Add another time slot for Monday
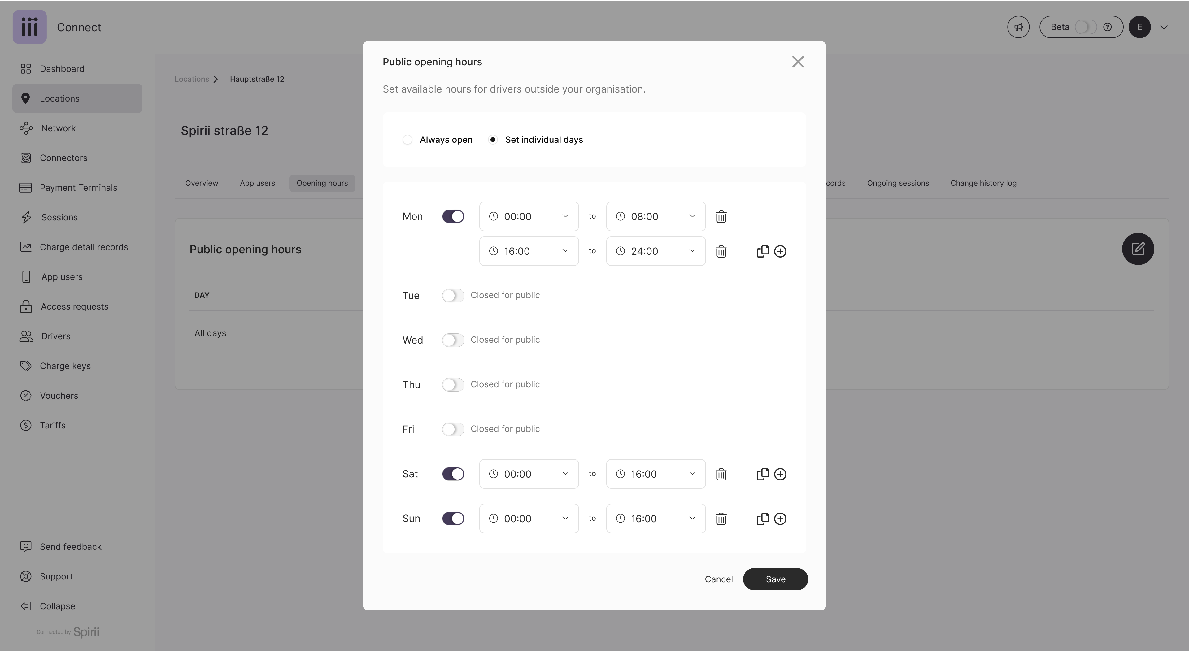The image size is (1189, 651). pos(780,251)
